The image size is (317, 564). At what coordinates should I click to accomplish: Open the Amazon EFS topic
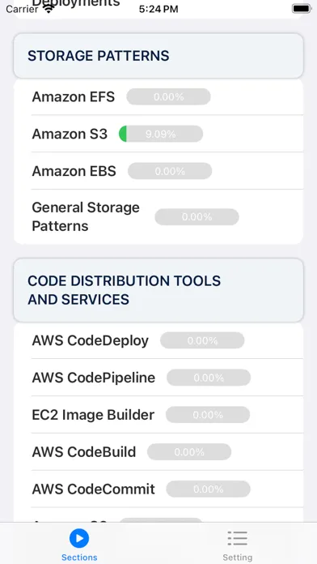click(x=158, y=96)
